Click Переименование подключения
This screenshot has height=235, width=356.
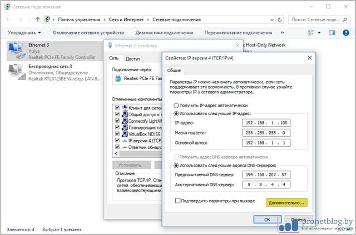pyautogui.click(x=238, y=33)
